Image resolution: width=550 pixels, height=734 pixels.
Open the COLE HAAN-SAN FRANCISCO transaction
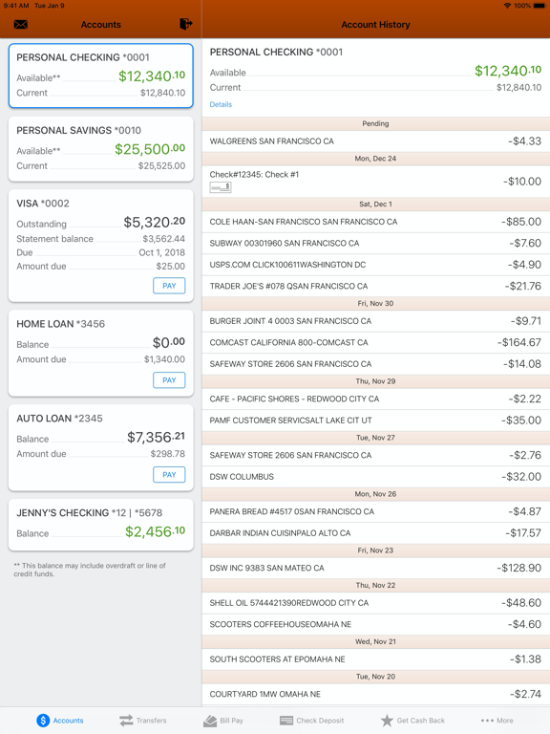pos(376,222)
